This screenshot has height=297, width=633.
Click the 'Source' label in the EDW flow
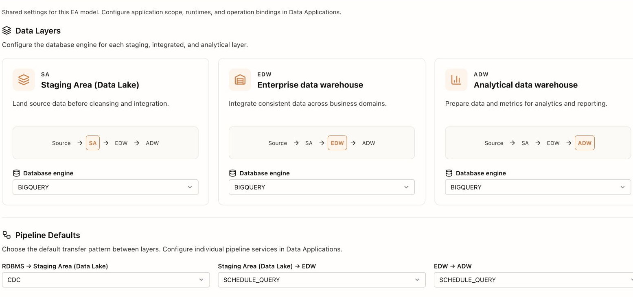(278, 143)
